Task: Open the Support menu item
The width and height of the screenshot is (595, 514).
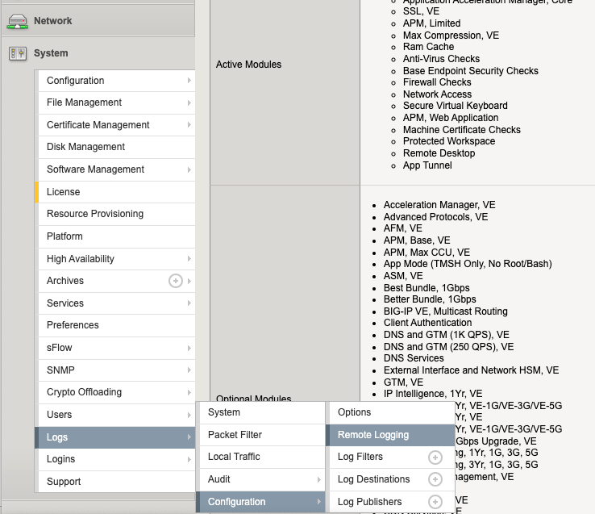Action: click(x=116, y=482)
